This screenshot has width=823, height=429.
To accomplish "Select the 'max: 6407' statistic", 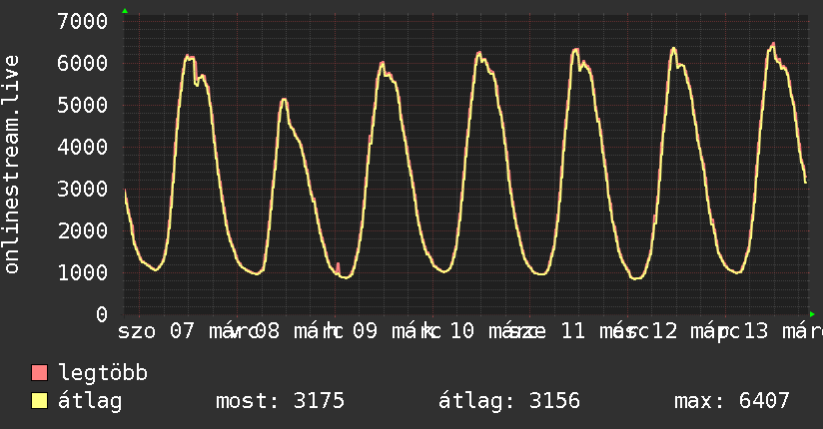I will [732, 401].
